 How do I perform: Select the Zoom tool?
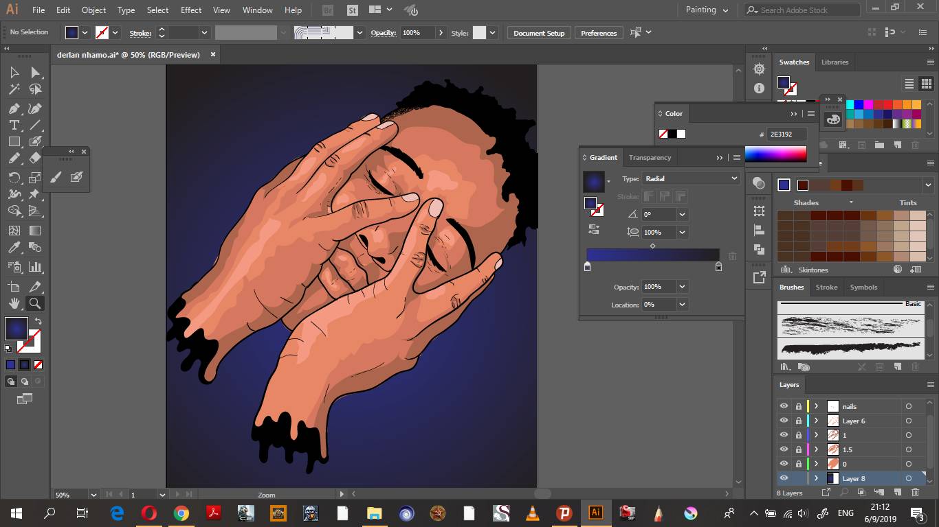35,303
